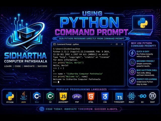Select the GO language logo

[142, 96]
